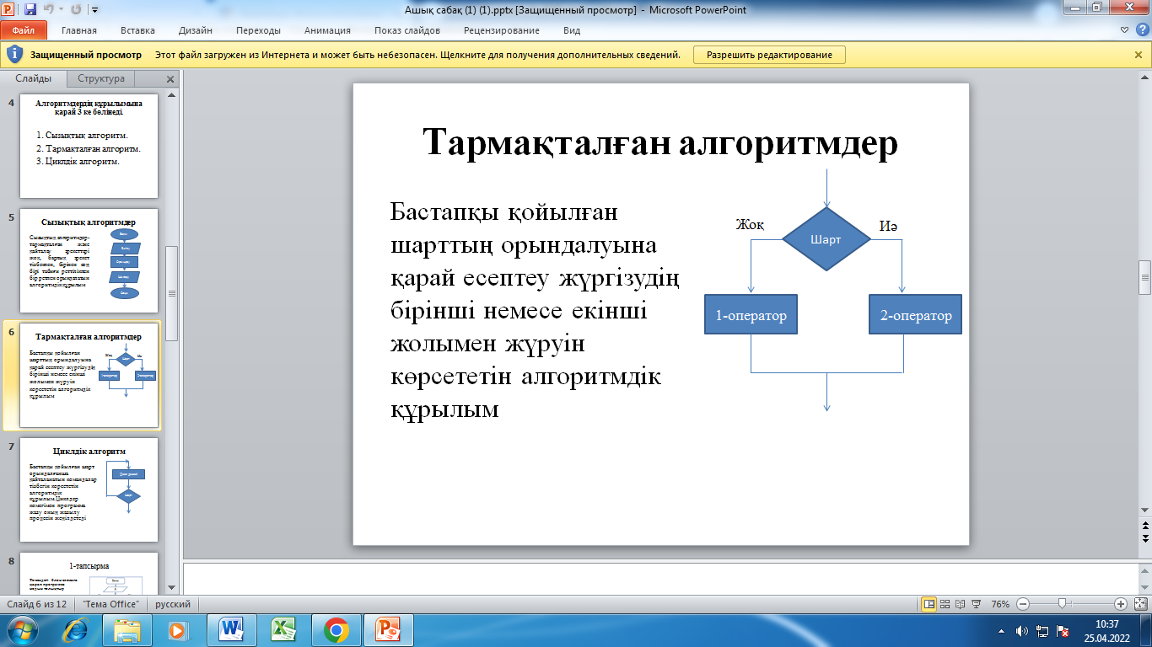This screenshot has height=647, width=1152.
Task: Click the main slide vertical scroll up arrow
Action: (x=1144, y=78)
